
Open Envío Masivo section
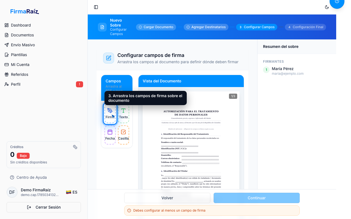click(x=44, y=45)
